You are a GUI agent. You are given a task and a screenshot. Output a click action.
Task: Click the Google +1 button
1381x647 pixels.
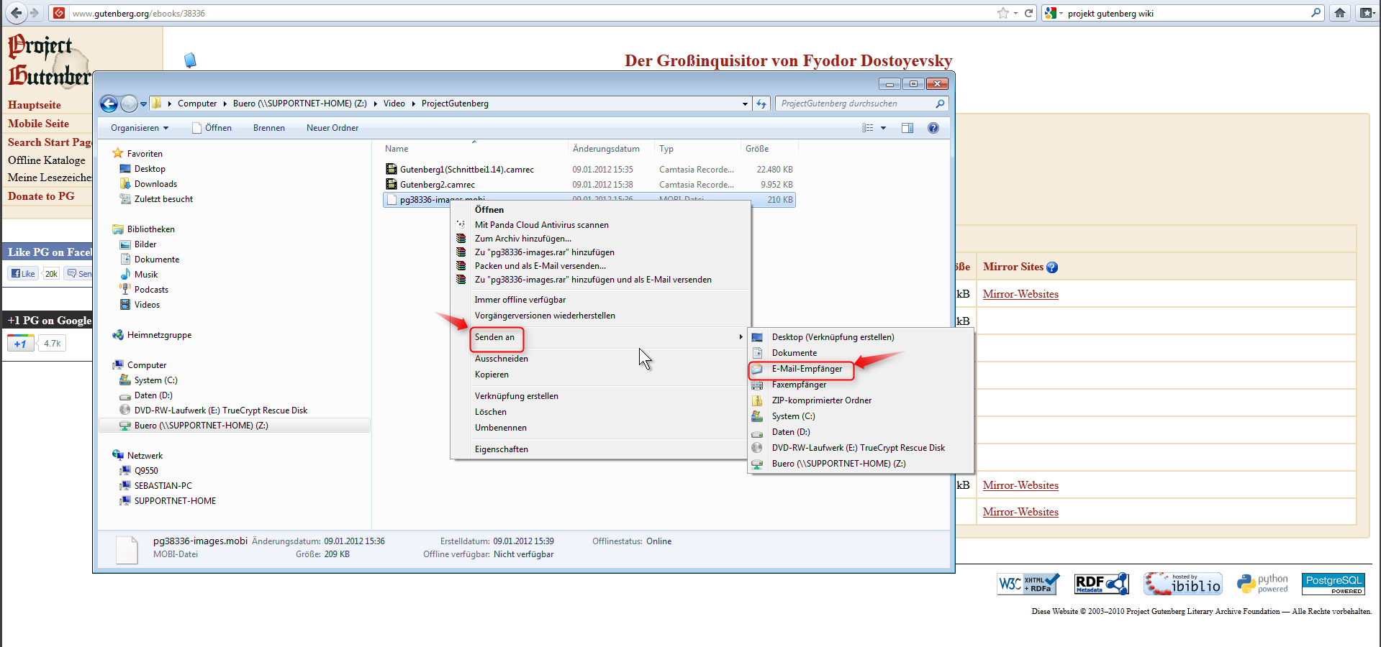coord(20,344)
